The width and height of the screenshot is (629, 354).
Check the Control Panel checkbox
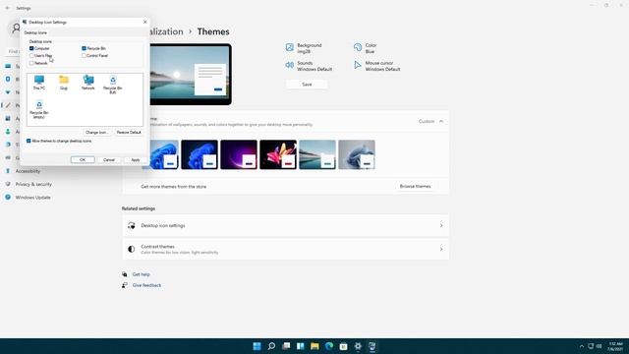pyautogui.click(x=84, y=56)
